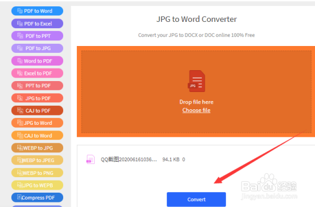Click the red JPG document icon

pyautogui.click(x=196, y=81)
